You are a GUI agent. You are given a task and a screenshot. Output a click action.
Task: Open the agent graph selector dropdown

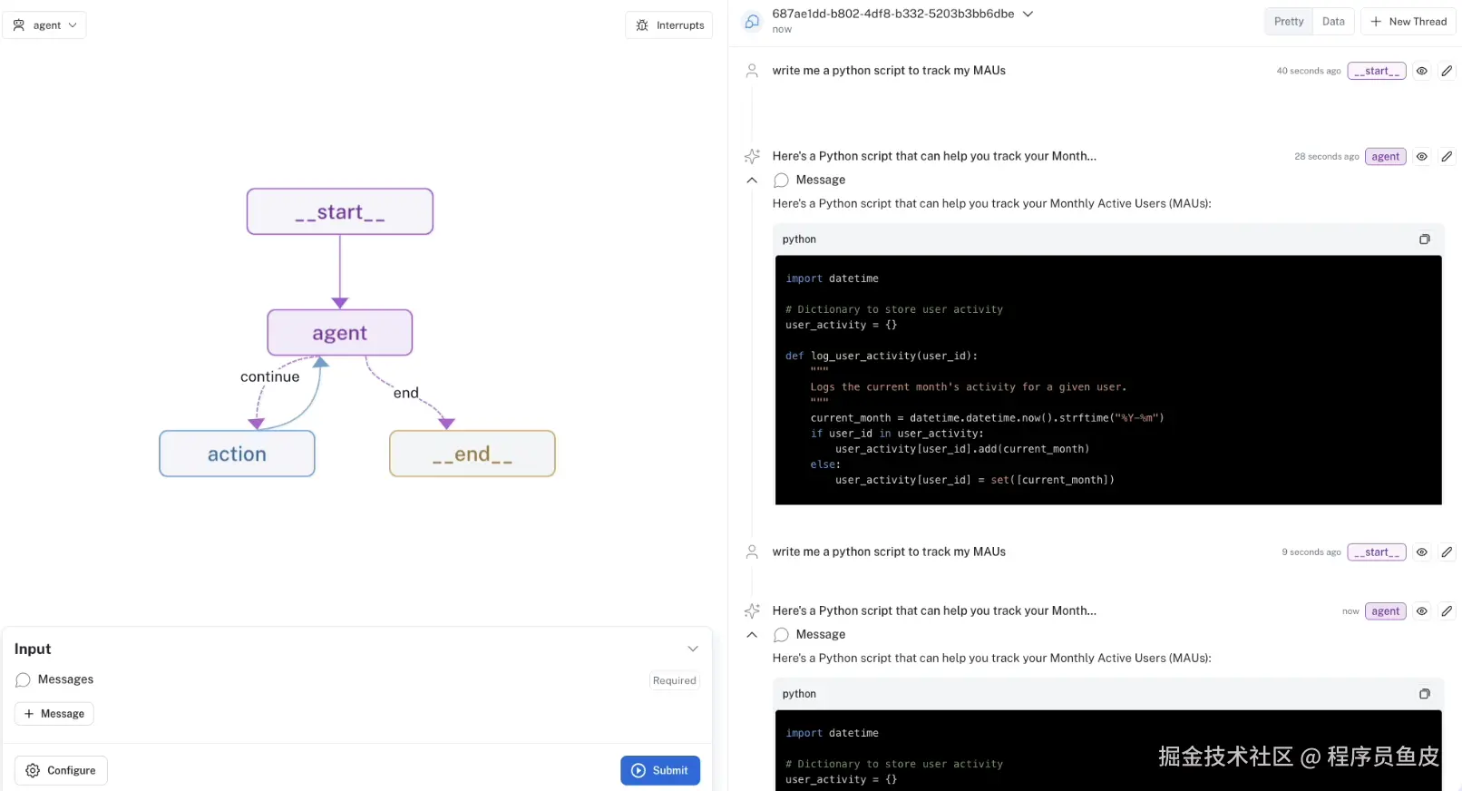[44, 25]
